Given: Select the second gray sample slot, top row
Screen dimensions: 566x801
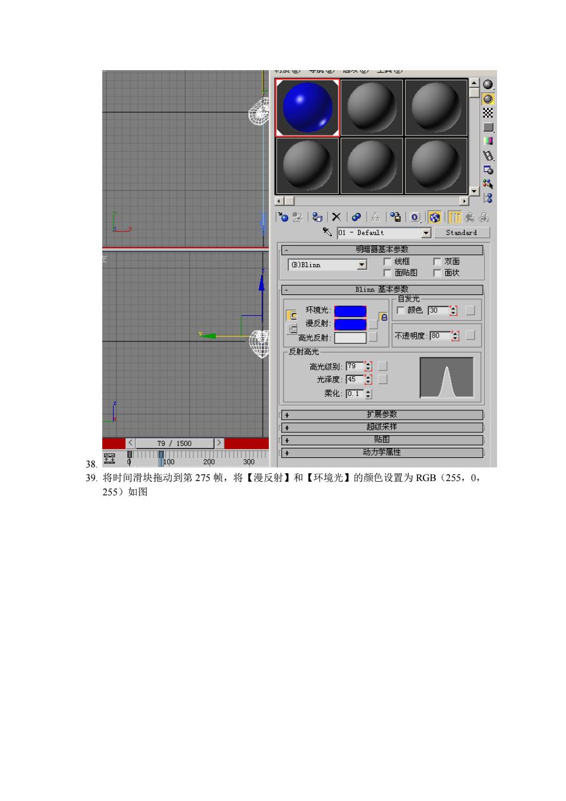Looking at the screenshot, I should point(372,108).
